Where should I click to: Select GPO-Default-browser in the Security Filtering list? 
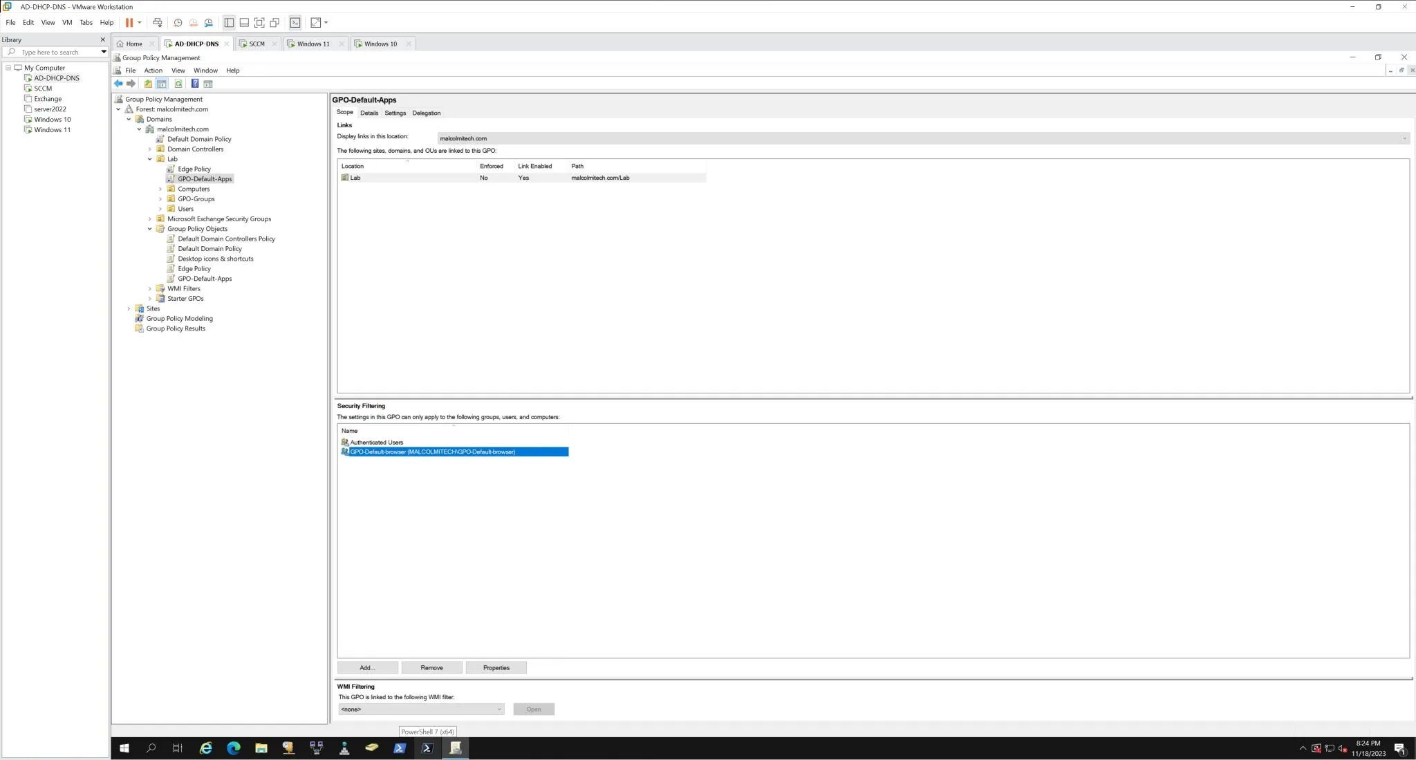click(x=454, y=452)
